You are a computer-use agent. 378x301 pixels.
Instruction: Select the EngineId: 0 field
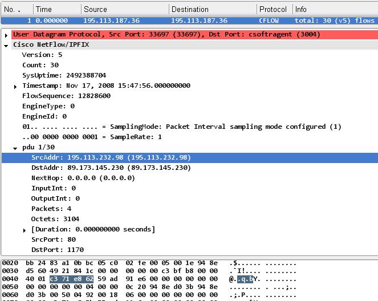(44, 116)
